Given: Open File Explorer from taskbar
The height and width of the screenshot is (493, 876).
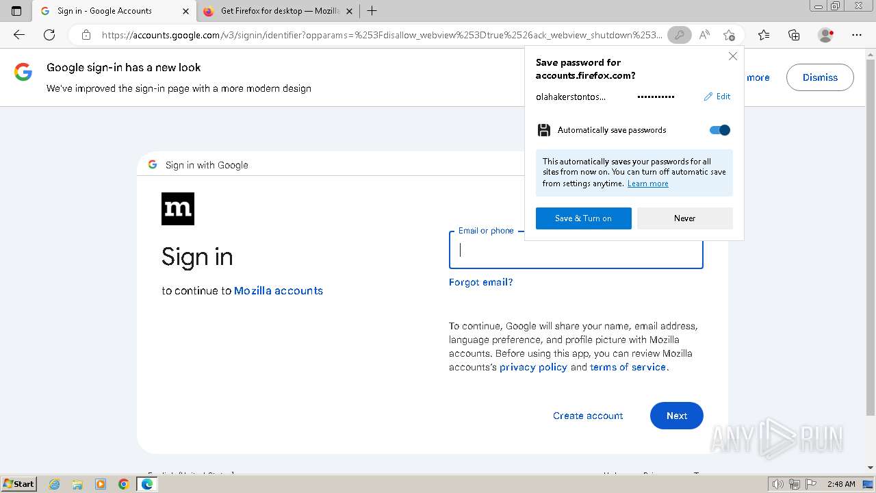Looking at the screenshot, I should (77, 484).
